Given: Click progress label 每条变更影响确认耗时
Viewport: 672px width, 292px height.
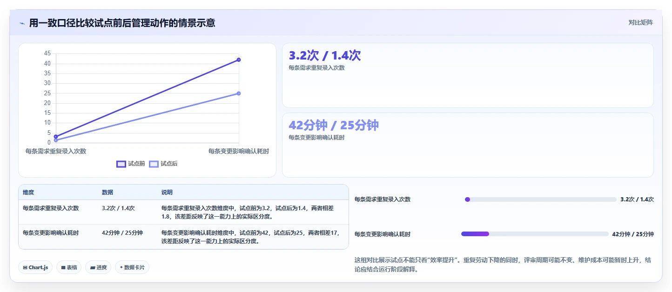Looking at the screenshot, I should tap(383, 234).
